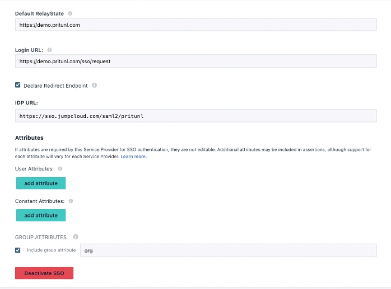The width and height of the screenshot is (391, 289).
Task: Click the Default RelayState input field
Action: 195,25
